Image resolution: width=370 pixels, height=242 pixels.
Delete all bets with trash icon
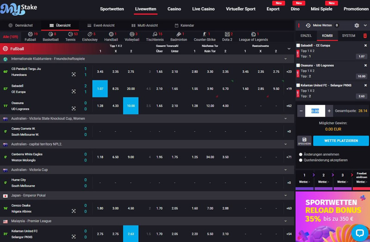[x=365, y=36]
